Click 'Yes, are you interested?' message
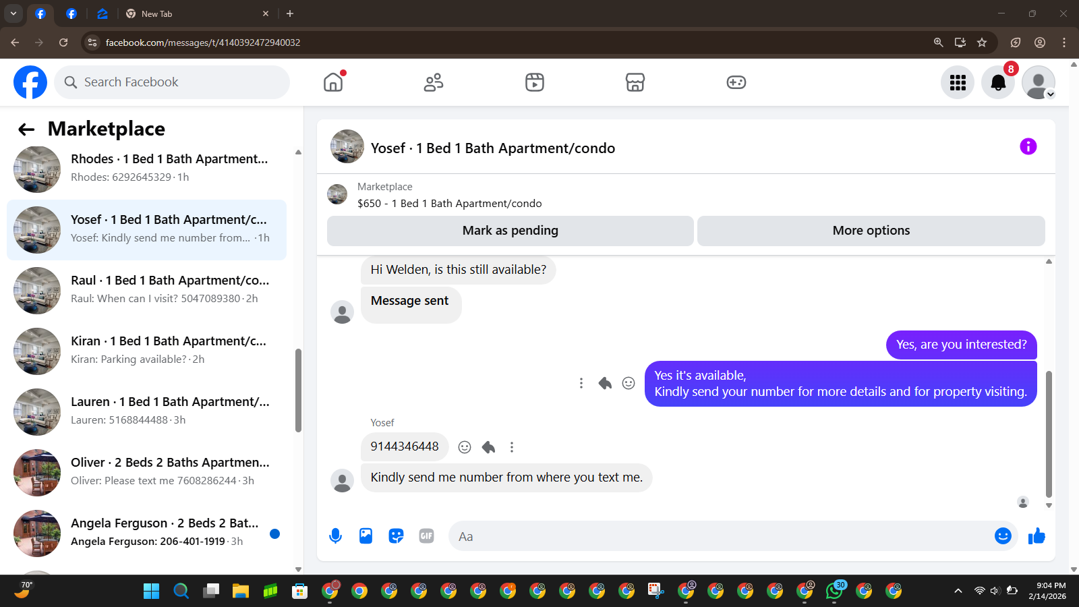The width and height of the screenshot is (1079, 607). [962, 345]
